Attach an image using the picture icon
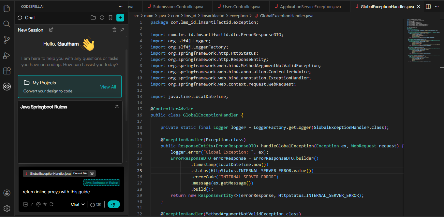 pos(25,204)
